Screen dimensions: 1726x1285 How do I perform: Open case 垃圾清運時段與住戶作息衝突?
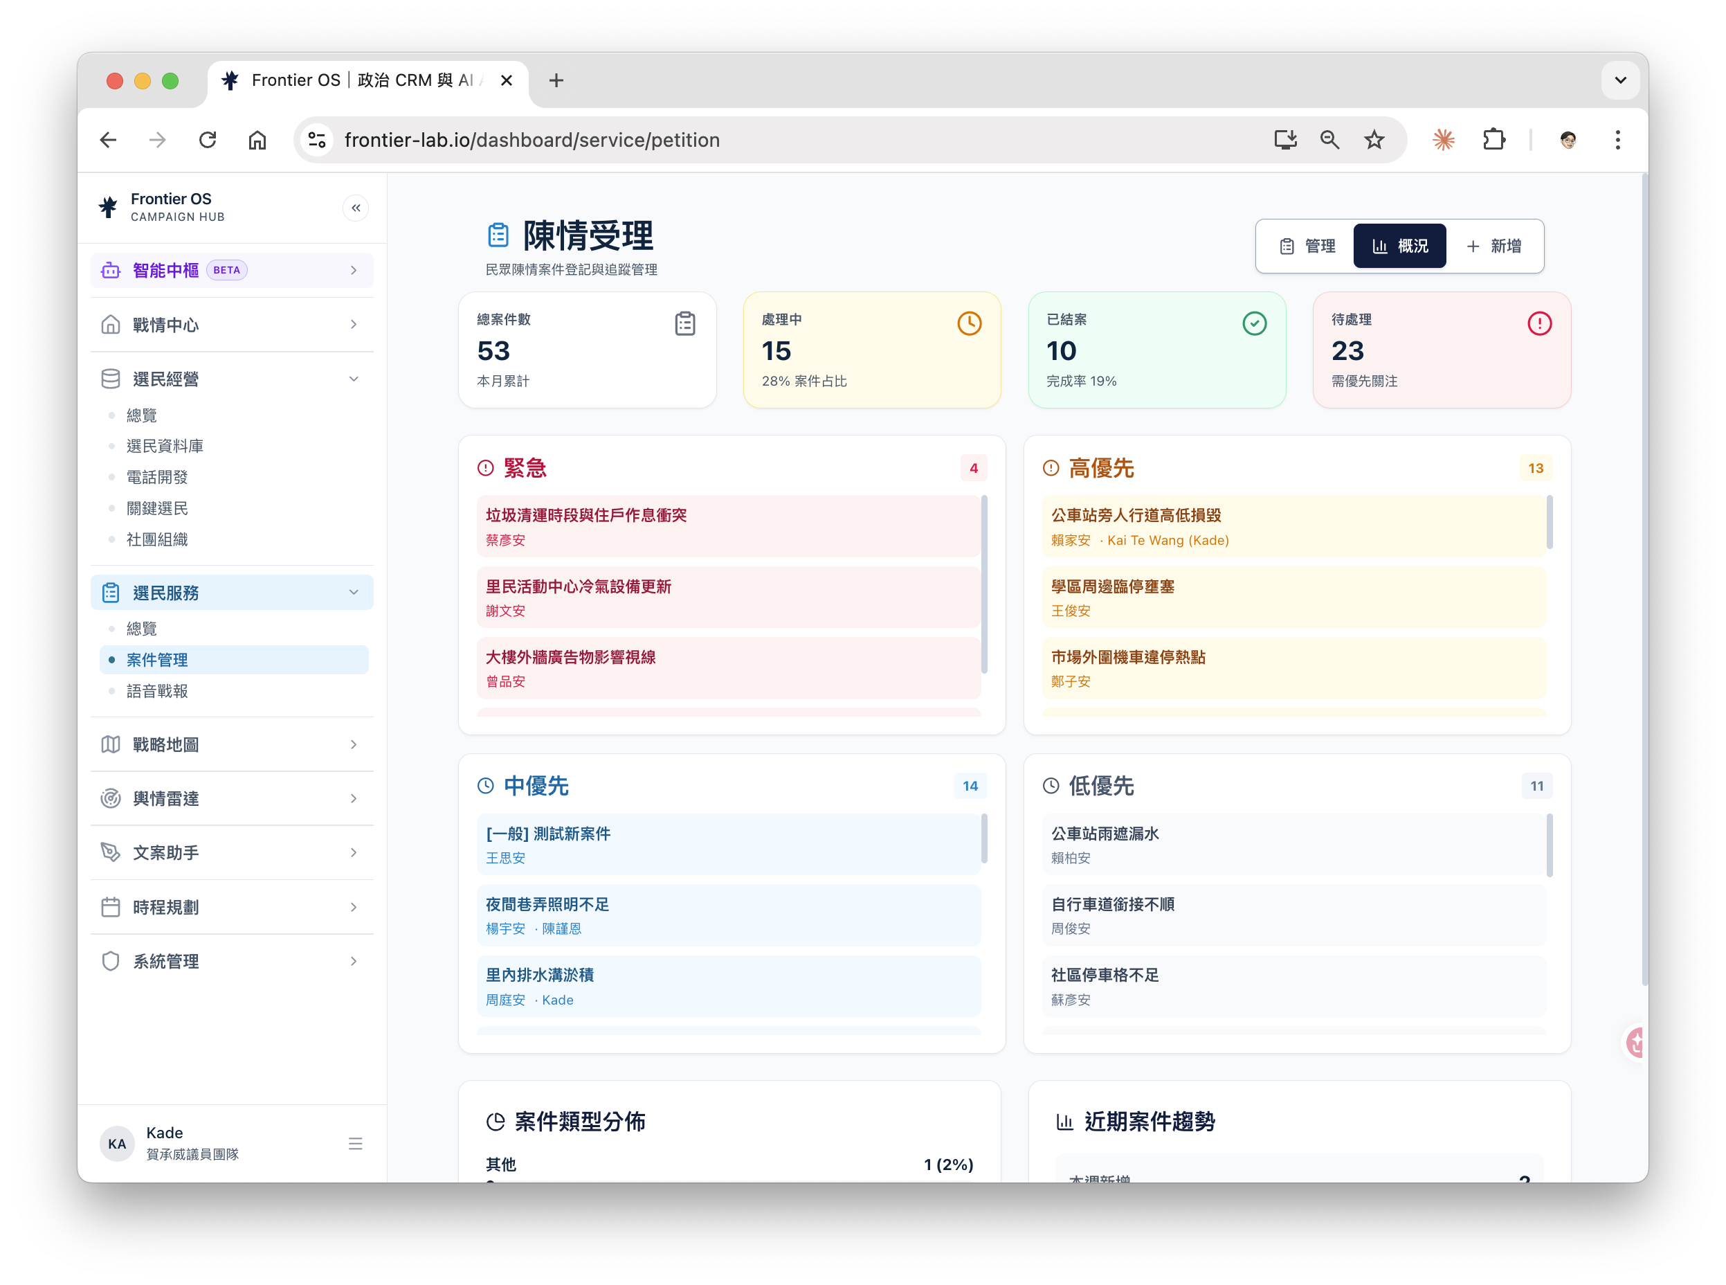728,527
